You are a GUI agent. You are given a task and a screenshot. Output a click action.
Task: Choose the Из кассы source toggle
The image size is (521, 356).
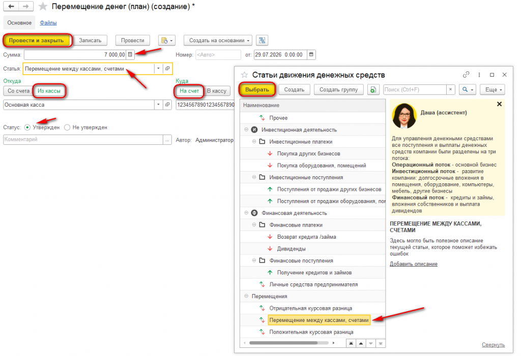49,91
